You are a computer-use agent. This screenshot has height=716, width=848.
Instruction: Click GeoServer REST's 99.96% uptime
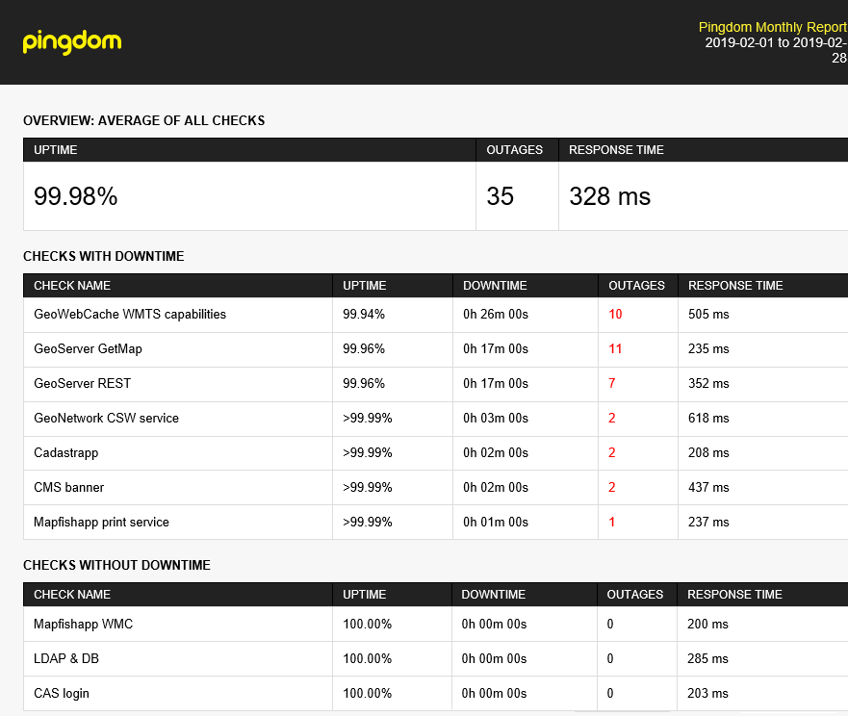pyautogui.click(x=364, y=383)
